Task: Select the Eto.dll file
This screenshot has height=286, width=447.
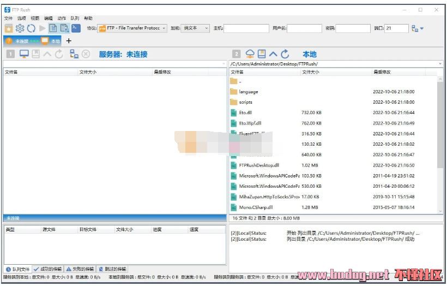Action: (x=333, y=113)
